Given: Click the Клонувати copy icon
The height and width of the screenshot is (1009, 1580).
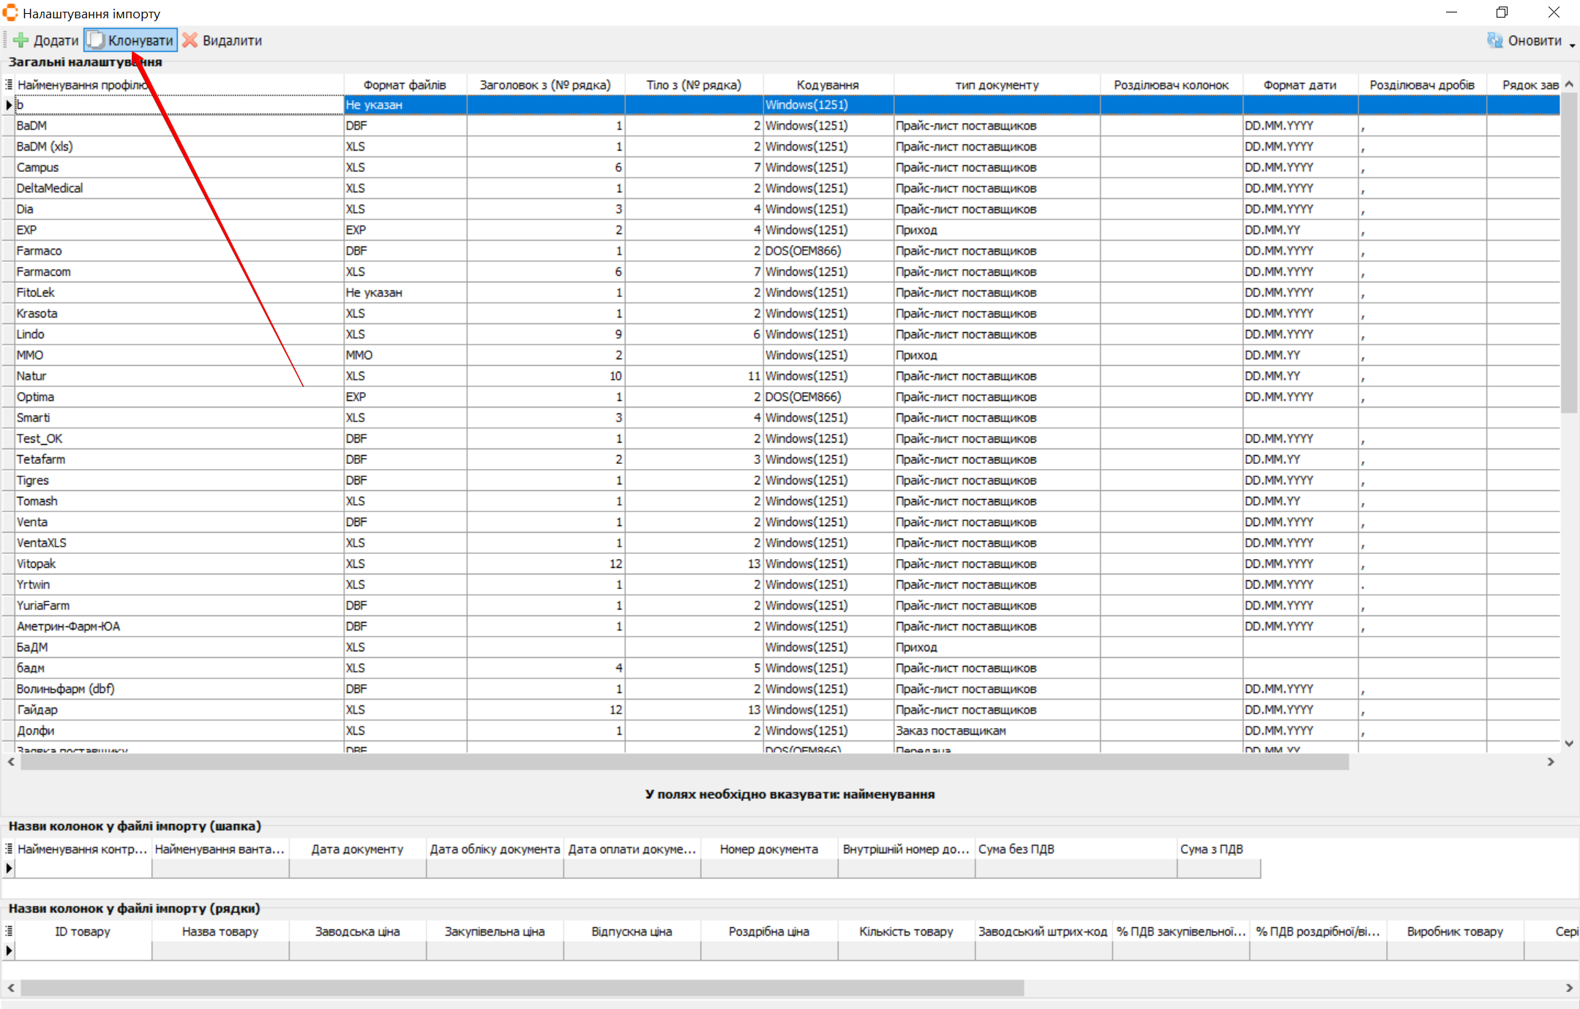Looking at the screenshot, I should [x=96, y=40].
